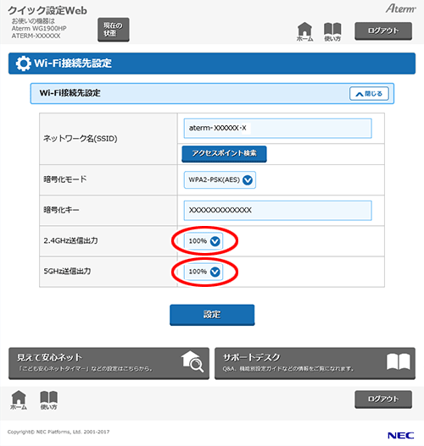
Task: Click the 暗号化モード label
Action: pyautogui.click(x=65, y=179)
